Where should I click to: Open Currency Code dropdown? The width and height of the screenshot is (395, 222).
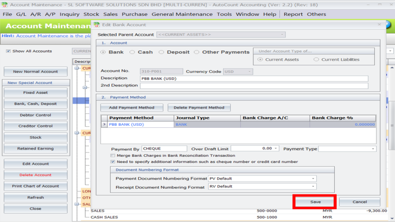[x=249, y=72]
